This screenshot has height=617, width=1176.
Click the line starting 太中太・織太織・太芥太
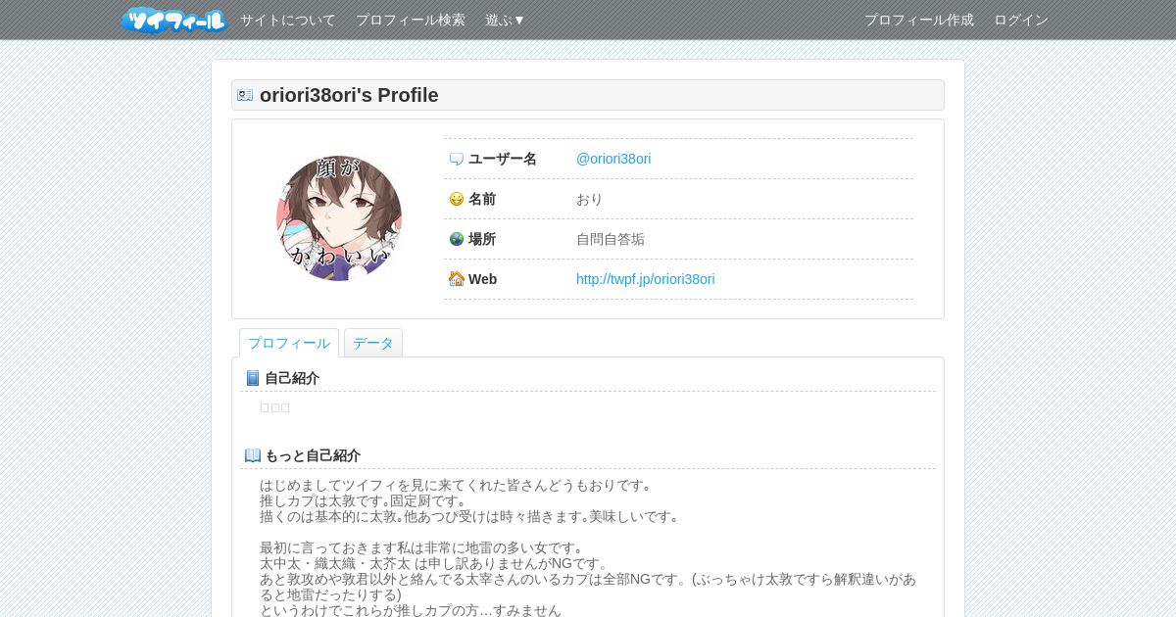pyautogui.click(x=435, y=563)
